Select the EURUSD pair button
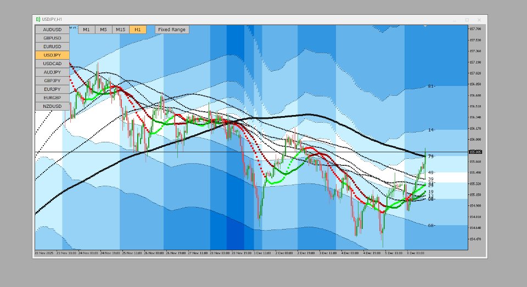527x287 pixels. pyautogui.click(x=53, y=47)
